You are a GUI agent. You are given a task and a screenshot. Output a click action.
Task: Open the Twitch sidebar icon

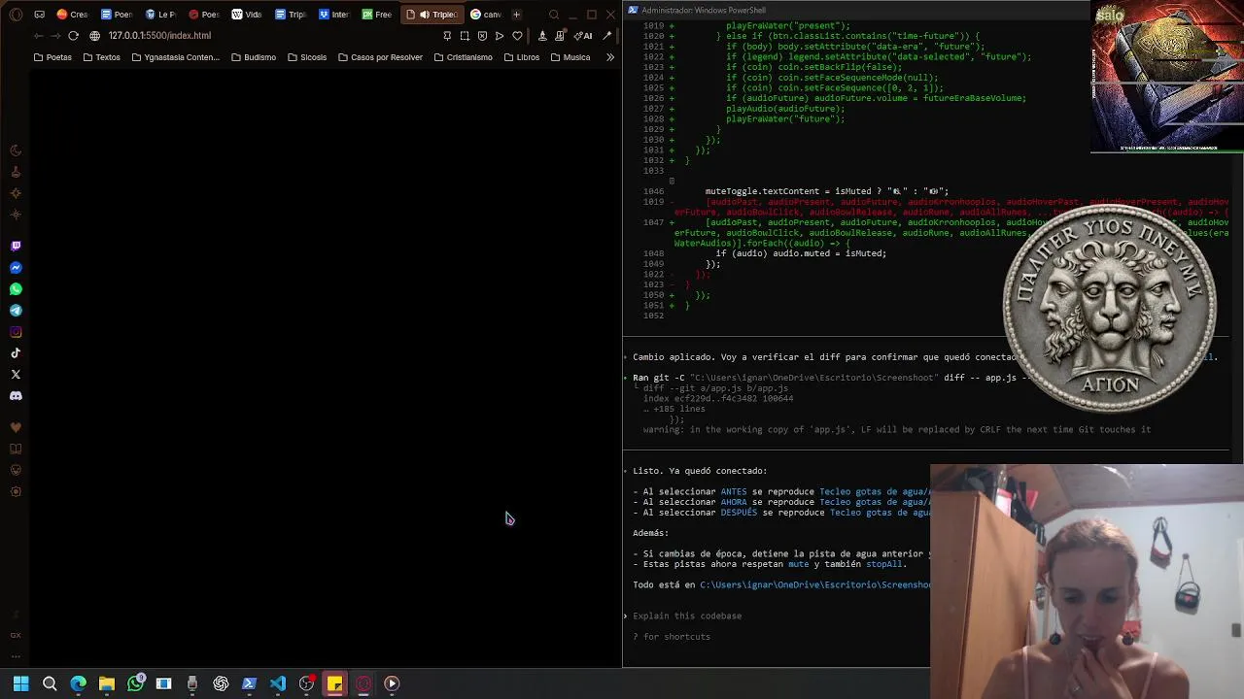[x=16, y=247]
